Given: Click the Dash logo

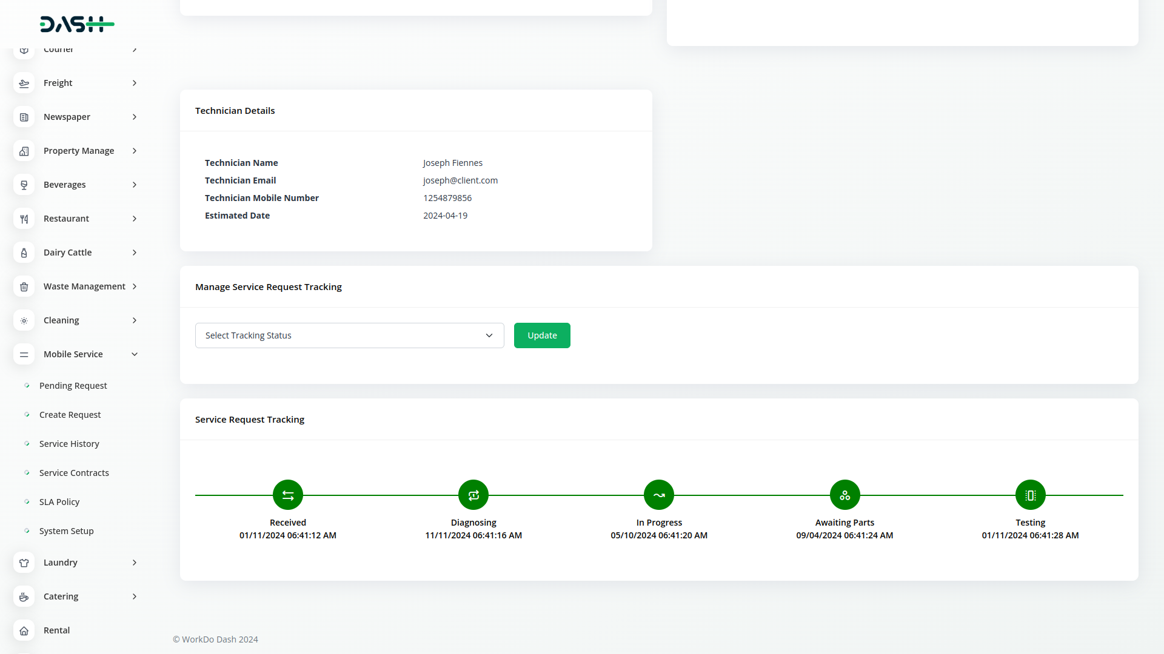Looking at the screenshot, I should click(77, 24).
